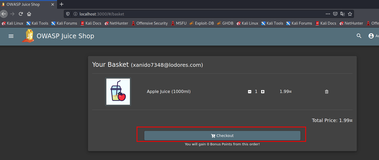The width and height of the screenshot is (379, 160).
Task: Click the translate page icon in URL bar
Action: [x=342, y=14]
